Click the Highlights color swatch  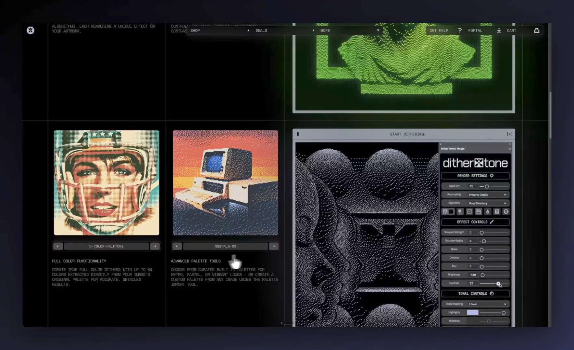tap(472, 312)
